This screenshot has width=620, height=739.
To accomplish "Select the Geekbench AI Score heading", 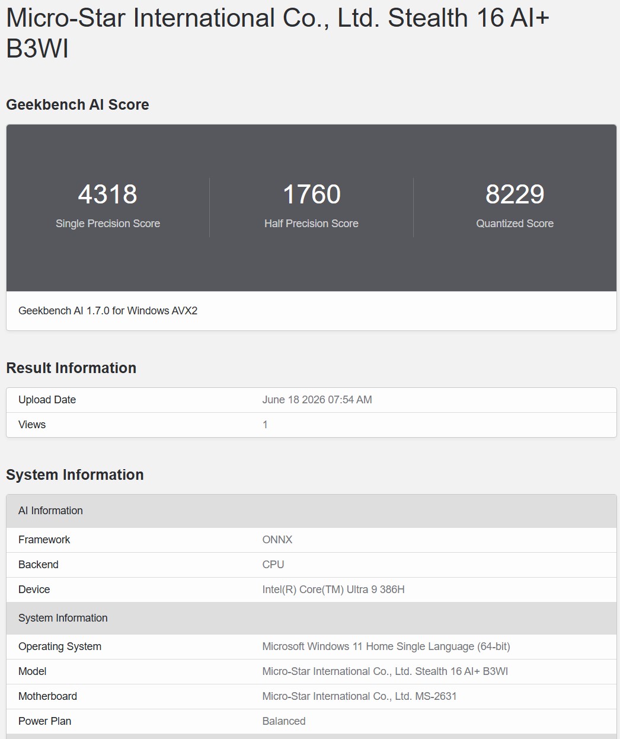I will [x=78, y=104].
